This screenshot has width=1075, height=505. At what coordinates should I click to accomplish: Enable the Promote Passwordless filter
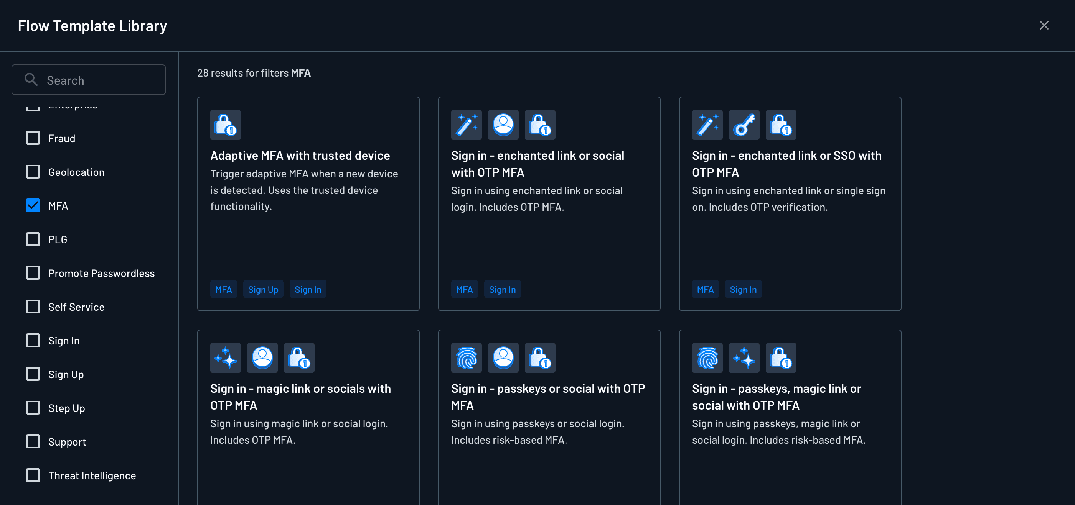tap(33, 273)
